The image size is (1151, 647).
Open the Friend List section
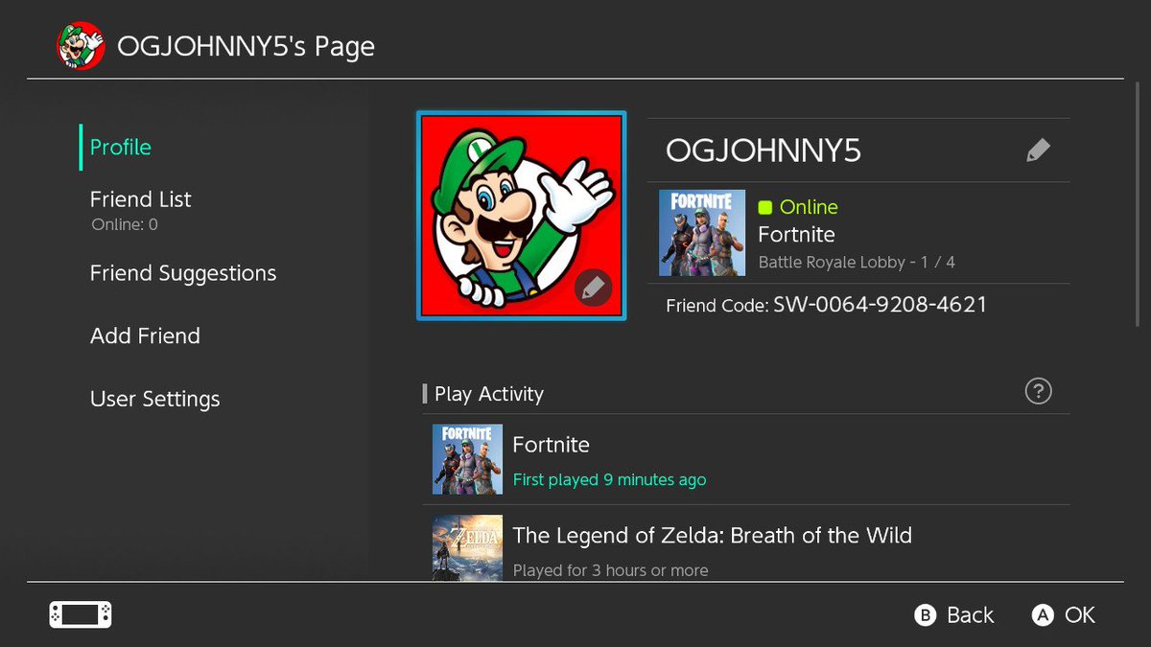tap(141, 199)
